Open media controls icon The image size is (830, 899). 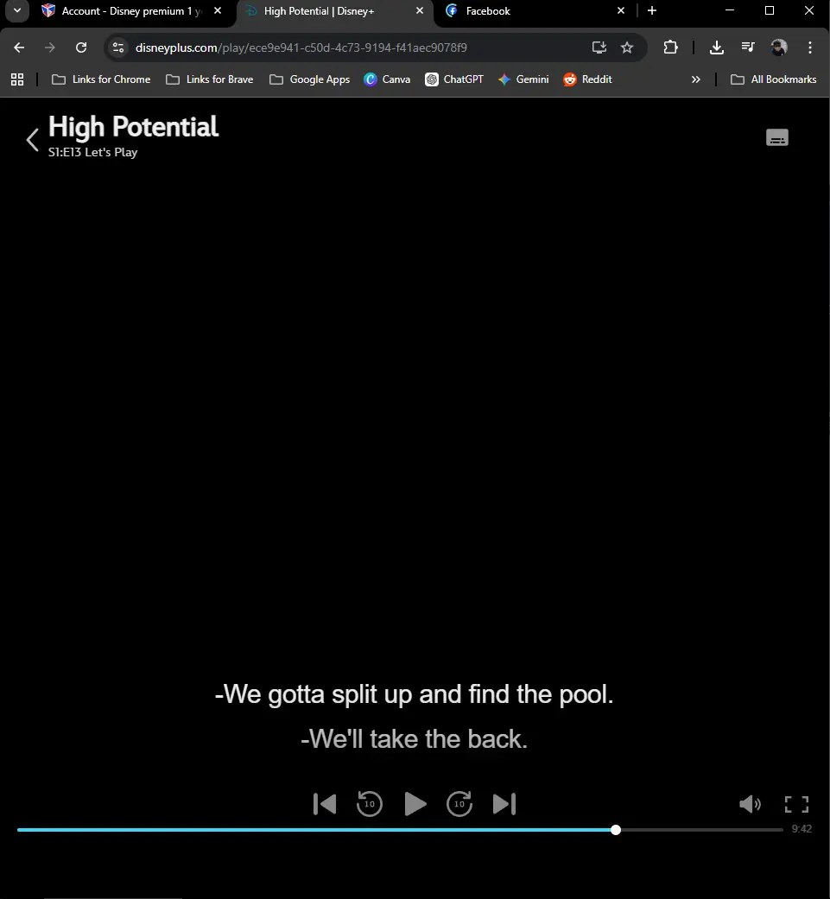click(x=747, y=47)
